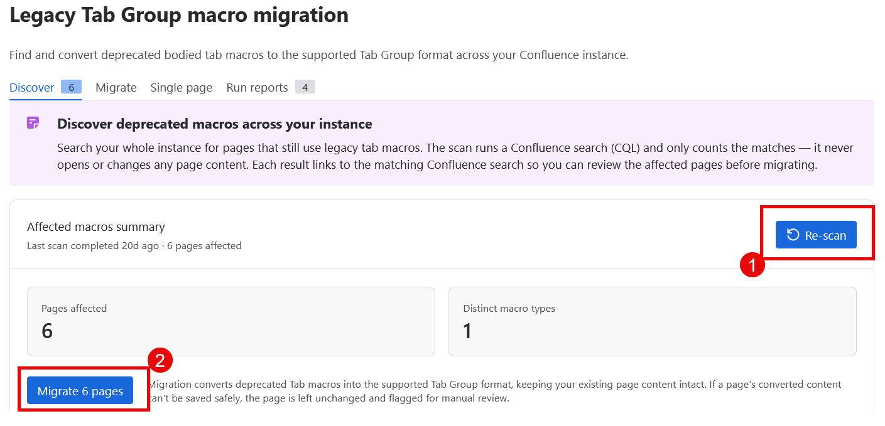Select the Pages affected count card

231,322
